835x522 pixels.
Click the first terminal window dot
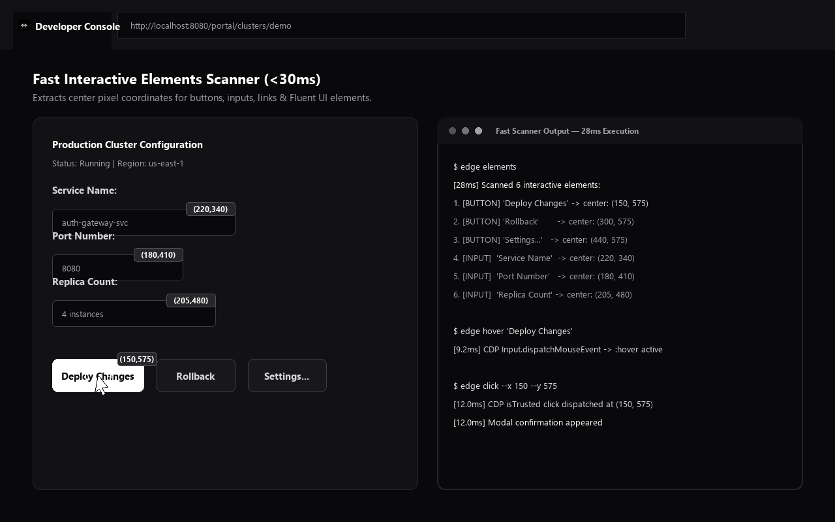452,131
